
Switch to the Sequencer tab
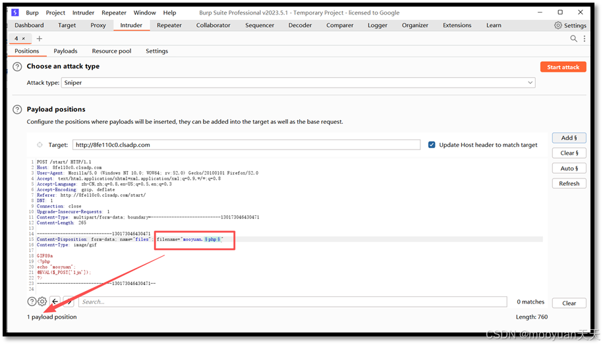click(260, 26)
